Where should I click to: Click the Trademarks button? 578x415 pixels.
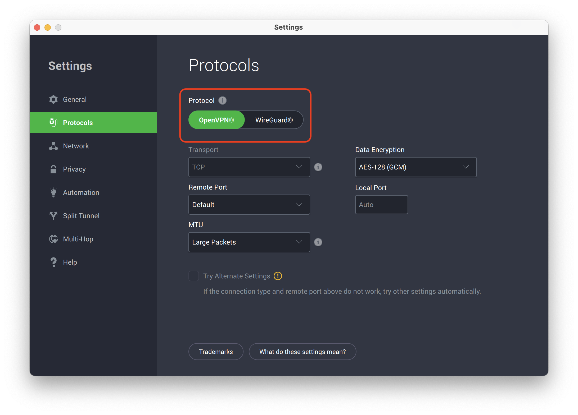click(x=215, y=351)
